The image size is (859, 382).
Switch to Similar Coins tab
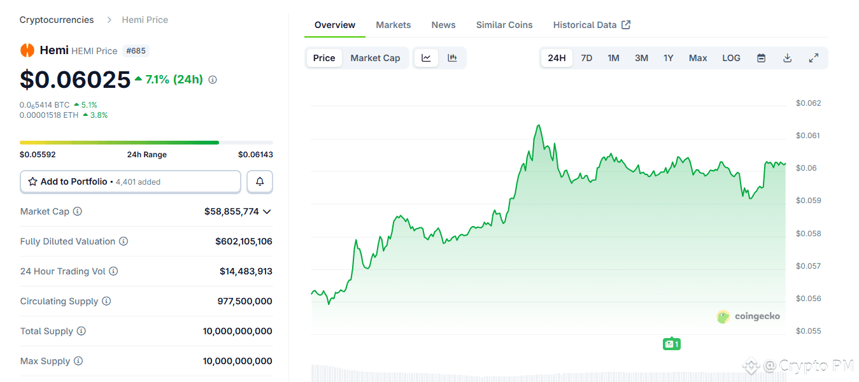pos(504,25)
